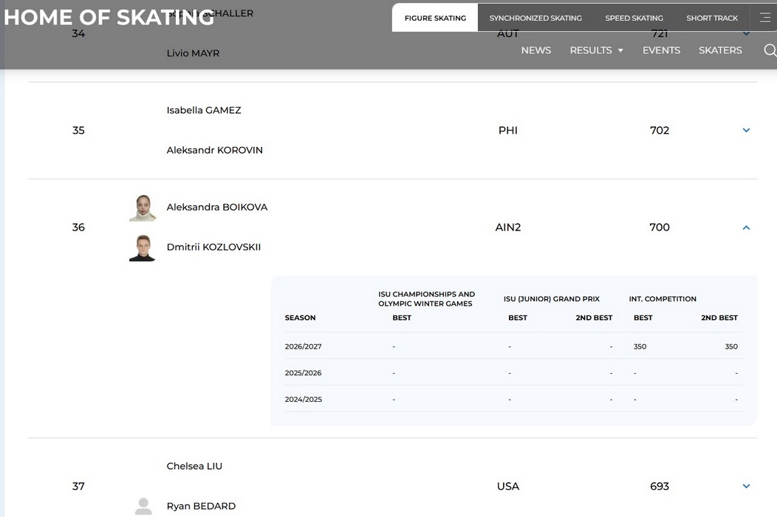Click rank number 35
The height and width of the screenshot is (517, 777).
[78, 131]
